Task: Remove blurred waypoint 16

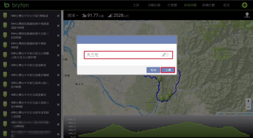Action: [58, 124]
